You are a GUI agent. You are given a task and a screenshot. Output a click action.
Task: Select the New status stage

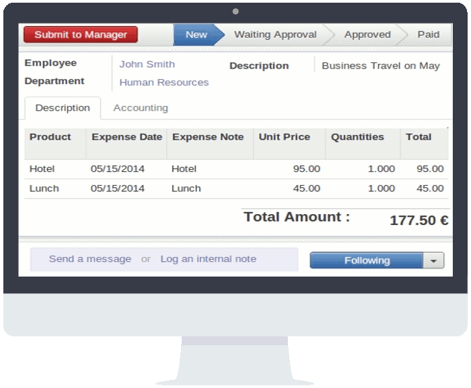tap(196, 35)
